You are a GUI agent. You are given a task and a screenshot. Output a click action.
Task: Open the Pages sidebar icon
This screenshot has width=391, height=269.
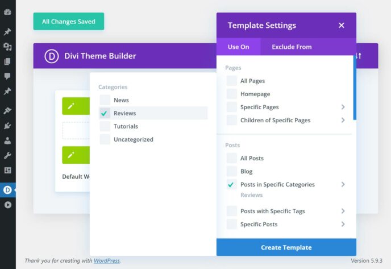tap(7, 61)
